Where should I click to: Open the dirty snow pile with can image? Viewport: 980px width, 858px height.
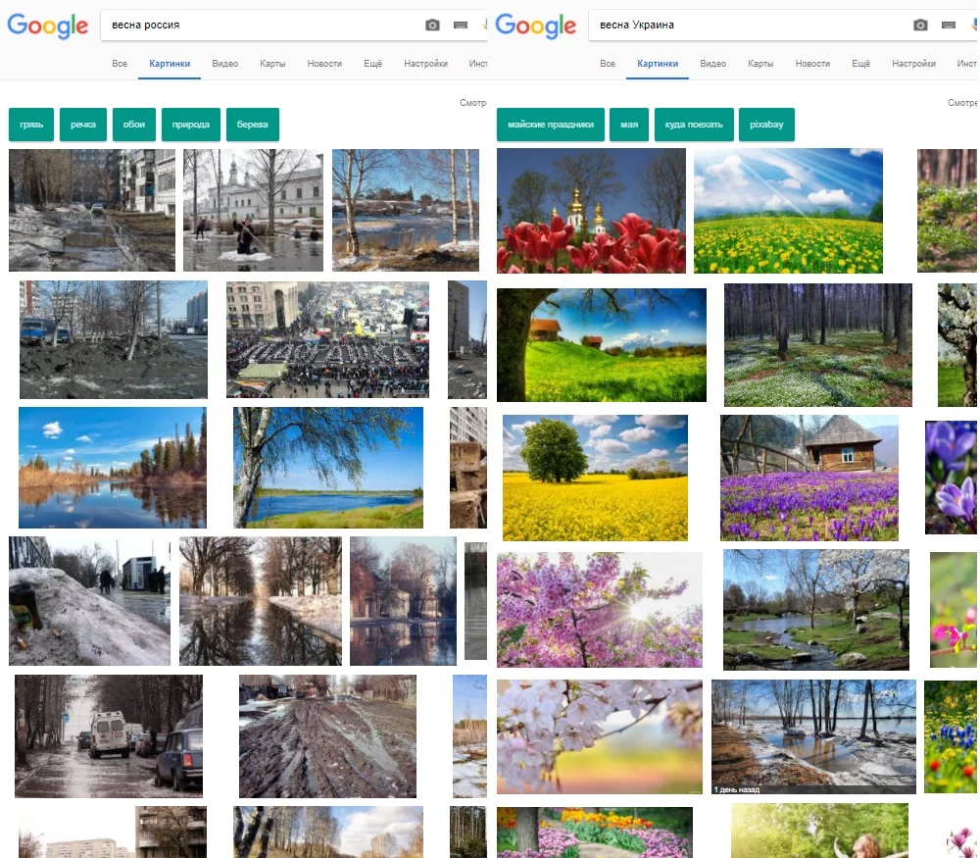[x=89, y=601]
